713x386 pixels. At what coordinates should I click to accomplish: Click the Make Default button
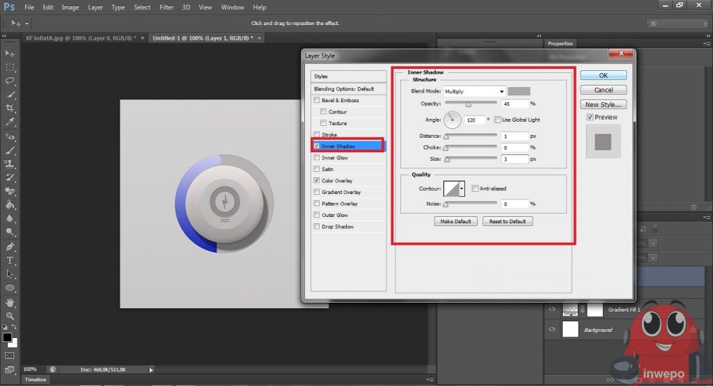(456, 221)
